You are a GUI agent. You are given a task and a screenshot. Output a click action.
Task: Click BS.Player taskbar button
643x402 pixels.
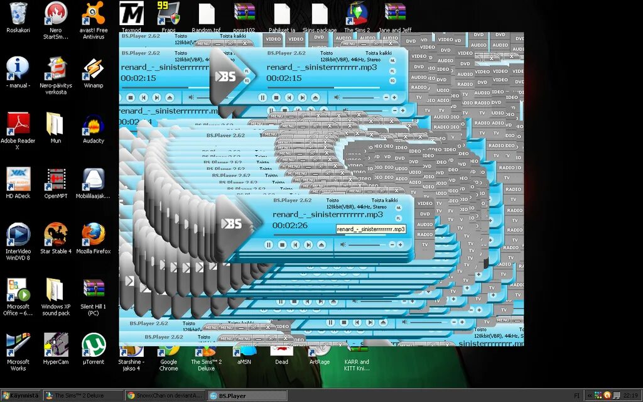(x=247, y=396)
